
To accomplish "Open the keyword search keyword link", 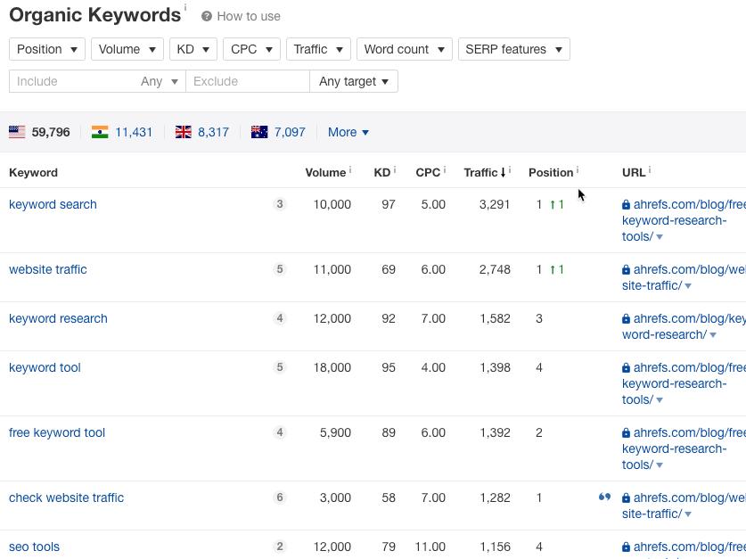I will click(x=53, y=204).
